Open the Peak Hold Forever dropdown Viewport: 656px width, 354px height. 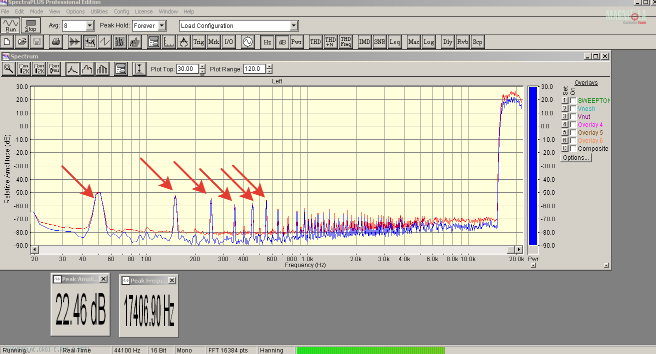tap(162, 25)
